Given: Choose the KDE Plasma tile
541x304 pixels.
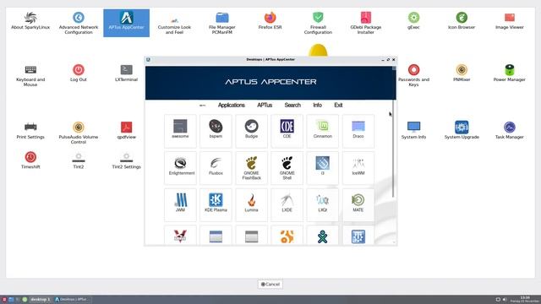Looking at the screenshot, I should (x=216, y=204).
